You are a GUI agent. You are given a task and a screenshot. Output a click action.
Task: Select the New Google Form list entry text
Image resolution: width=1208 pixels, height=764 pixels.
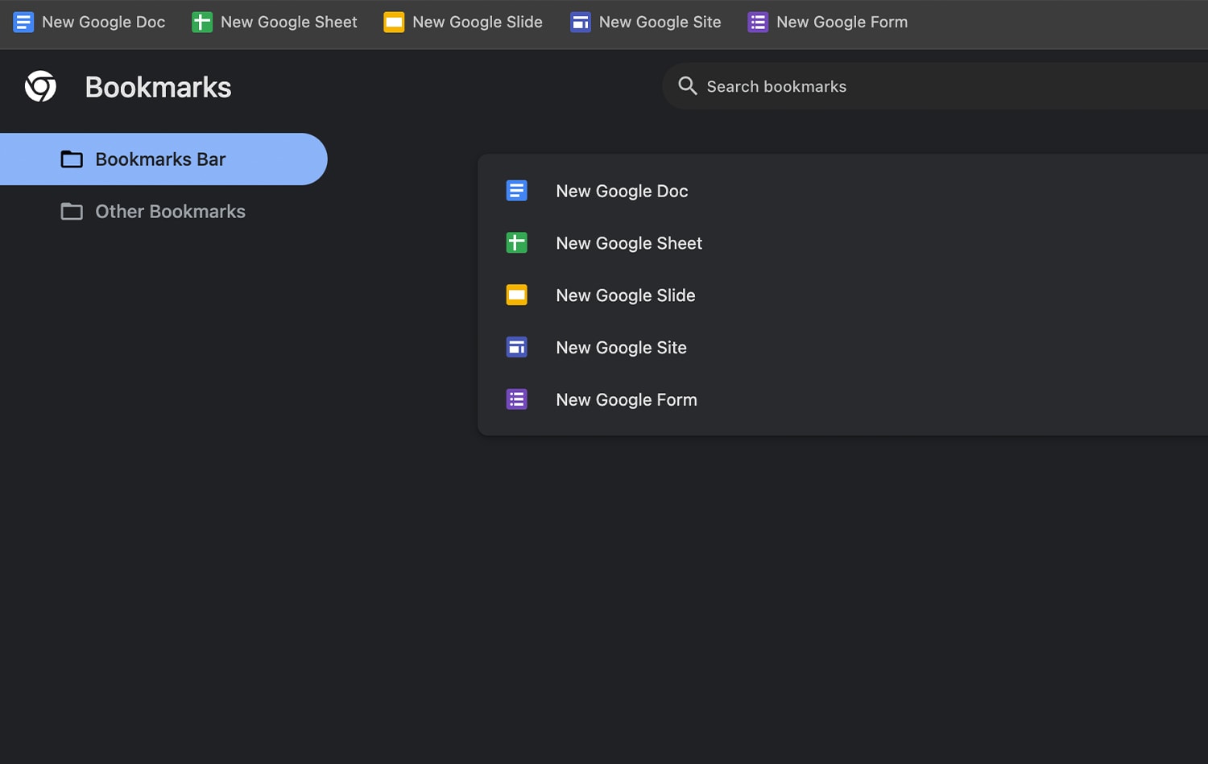pyautogui.click(x=627, y=400)
